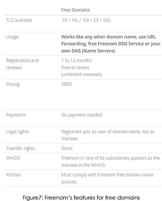This screenshot has height=201, width=162.
Task: Click the 'Free Domains' column header
Action: pos(76,10)
